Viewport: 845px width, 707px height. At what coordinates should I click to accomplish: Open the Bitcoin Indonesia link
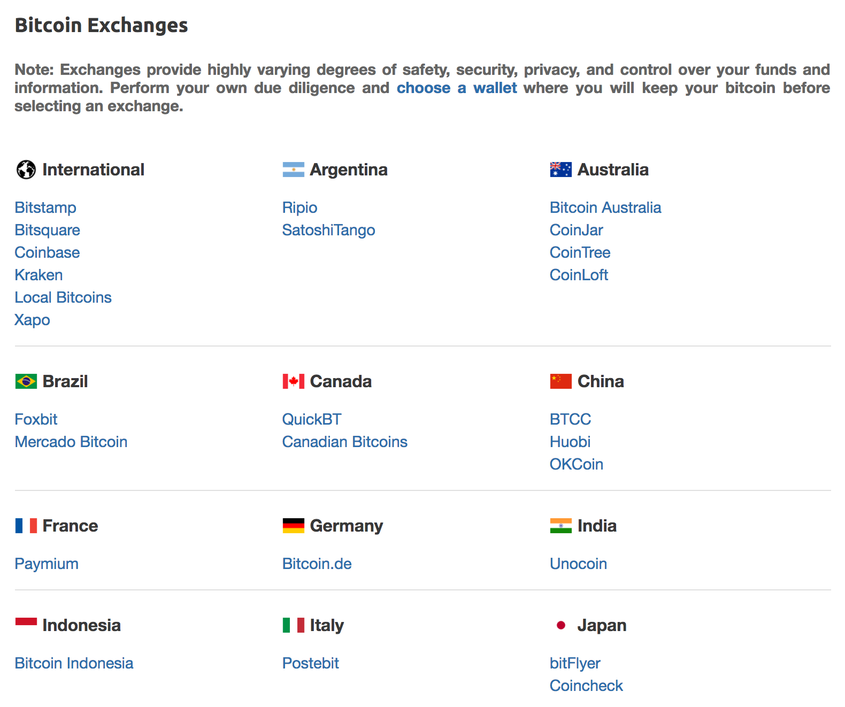point(74,663)
